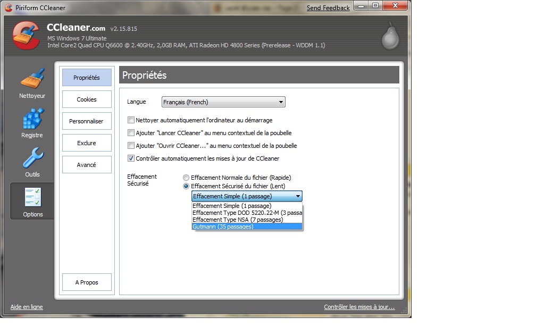
Task: Click the Send Feedback link
Action: click(x=328, y=8)
